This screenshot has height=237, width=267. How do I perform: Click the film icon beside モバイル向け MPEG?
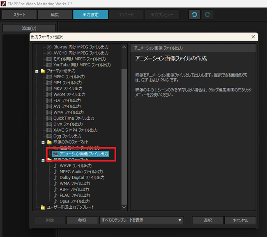(49, 59)
